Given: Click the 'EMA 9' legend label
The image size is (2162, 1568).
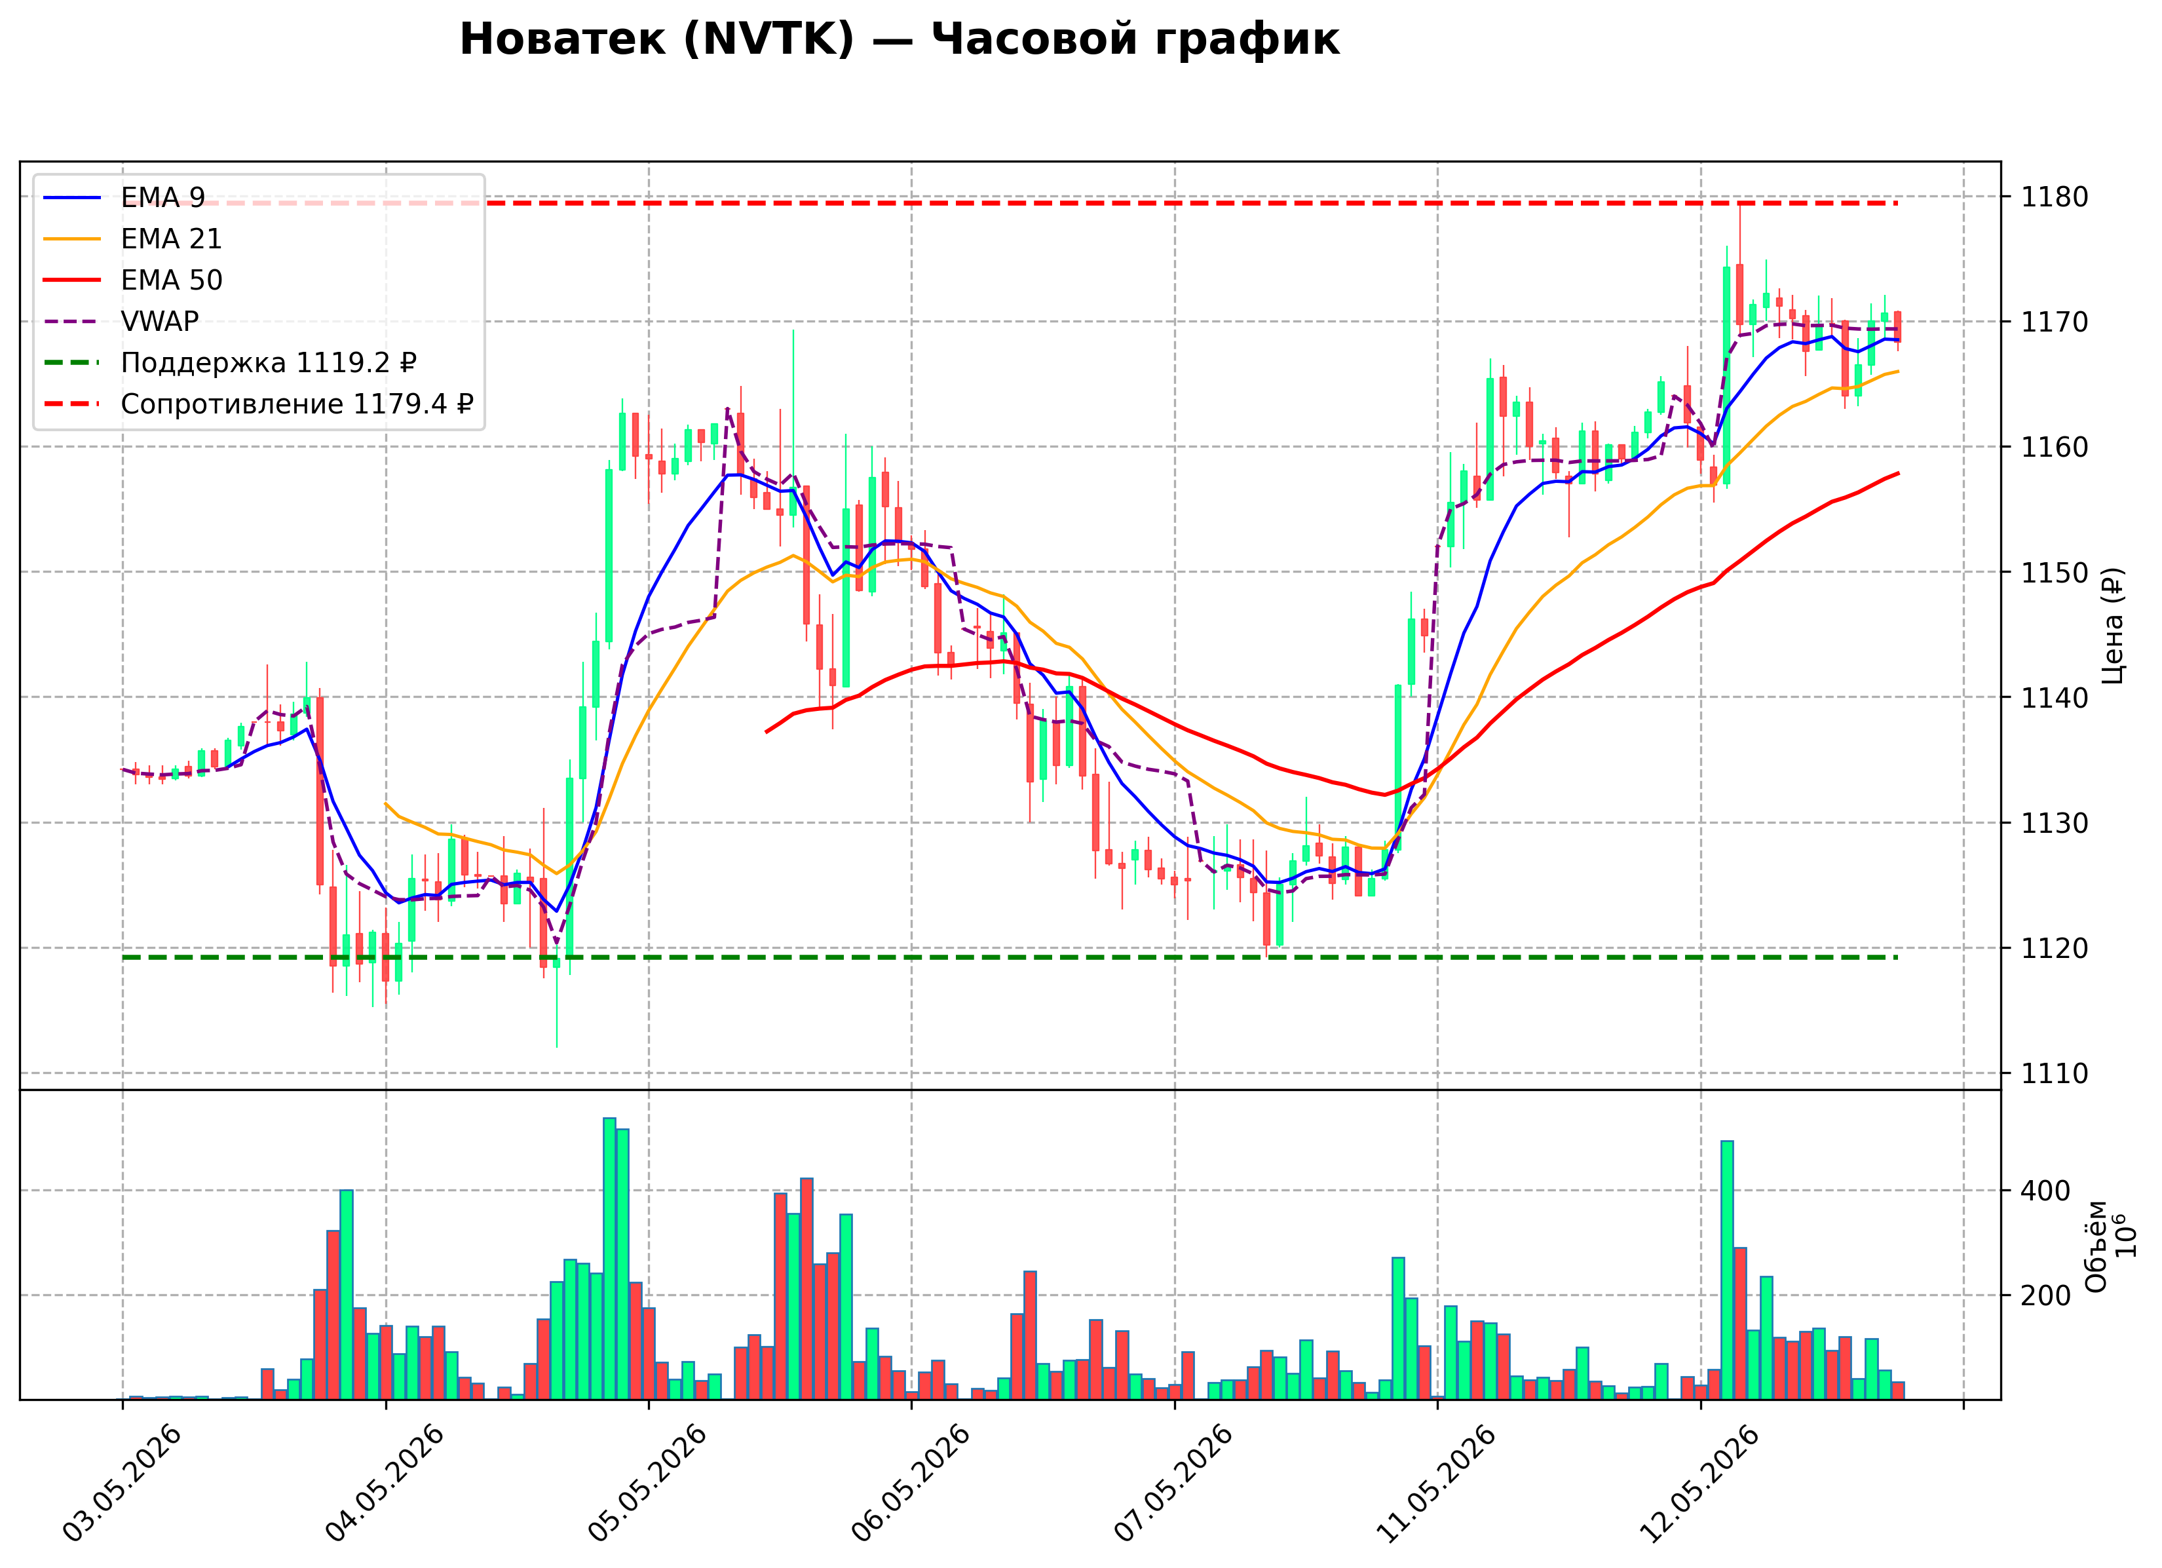Looking at the screenshot, I should pyautogui.click(x=162, y=197).
